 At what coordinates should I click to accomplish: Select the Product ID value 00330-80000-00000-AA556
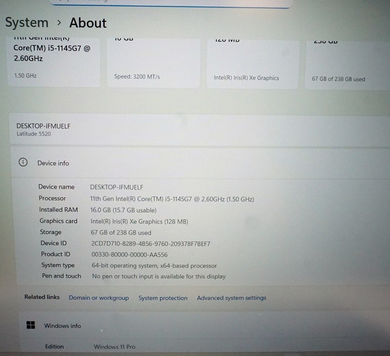[x=129, y=255]
